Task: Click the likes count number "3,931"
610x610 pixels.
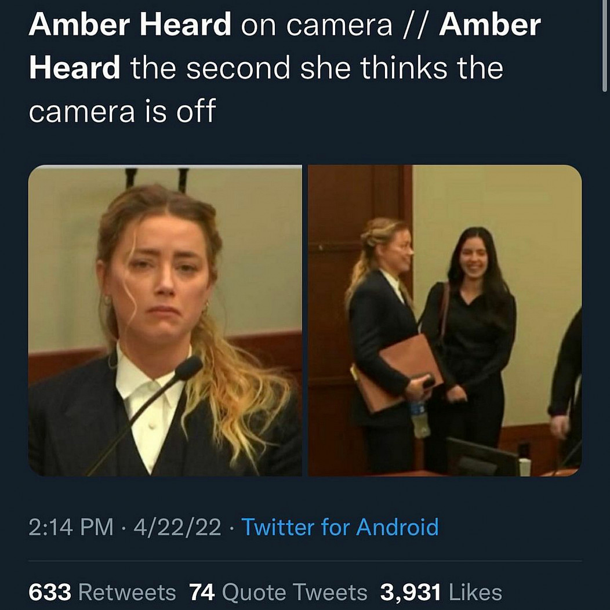Action: pyautogui.click(x=411, y=592)
